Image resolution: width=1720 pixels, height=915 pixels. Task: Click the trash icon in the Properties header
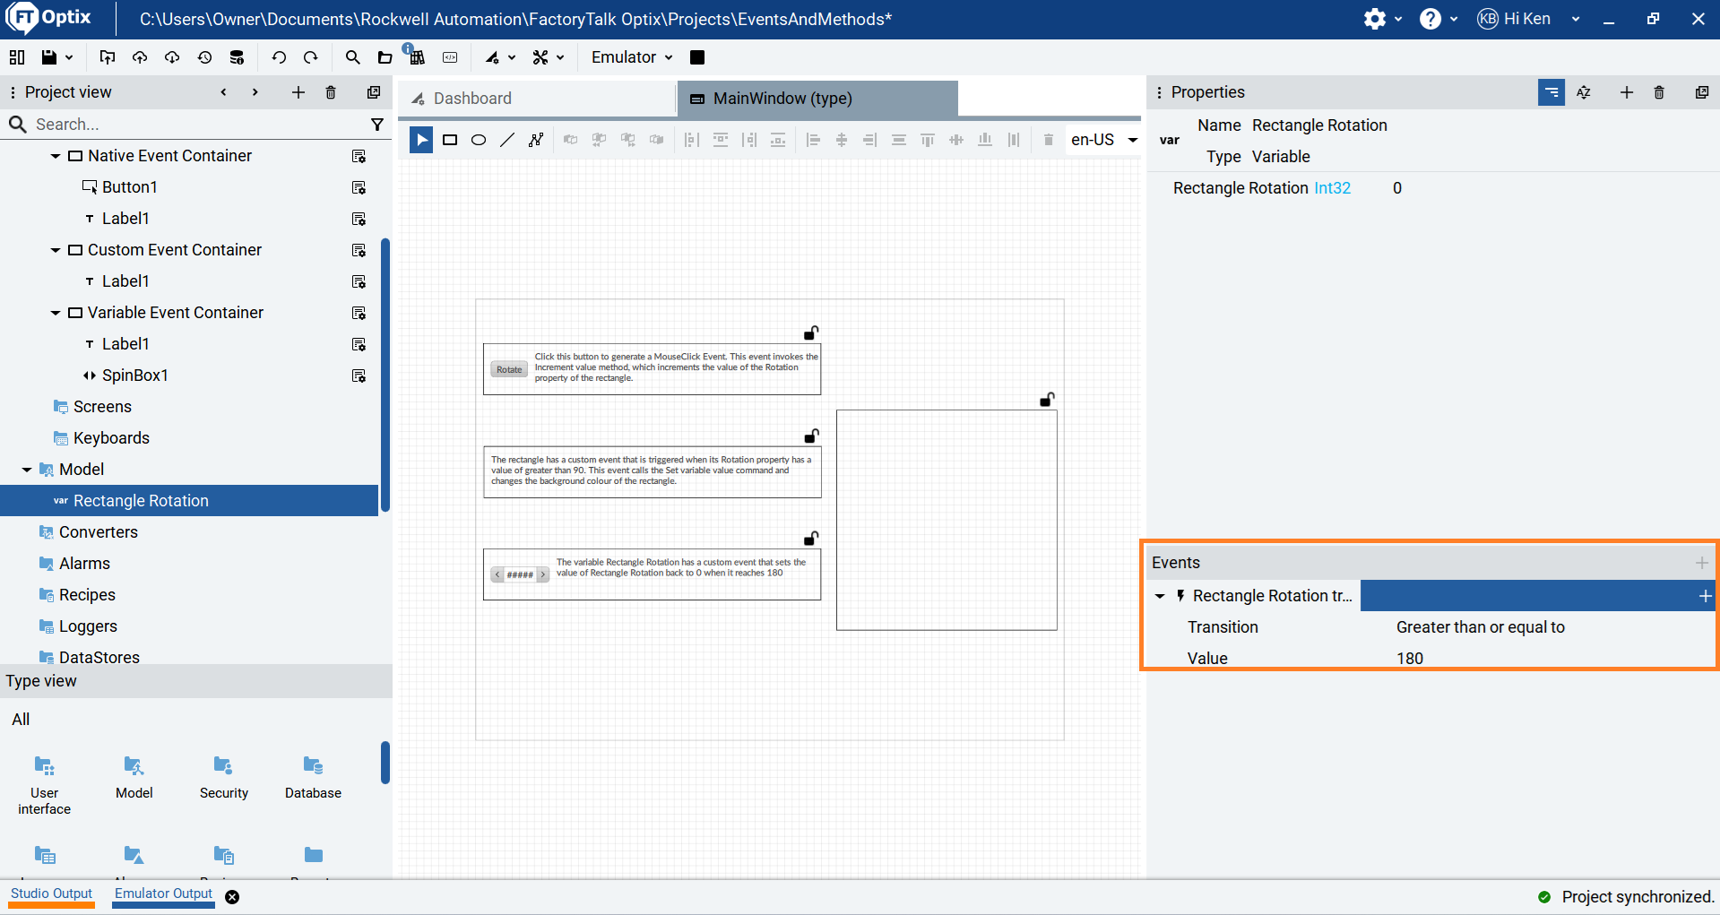pyautogui.click(x=1659, y=92)
